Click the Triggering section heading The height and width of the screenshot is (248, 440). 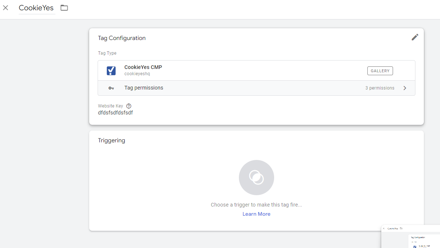112,141
